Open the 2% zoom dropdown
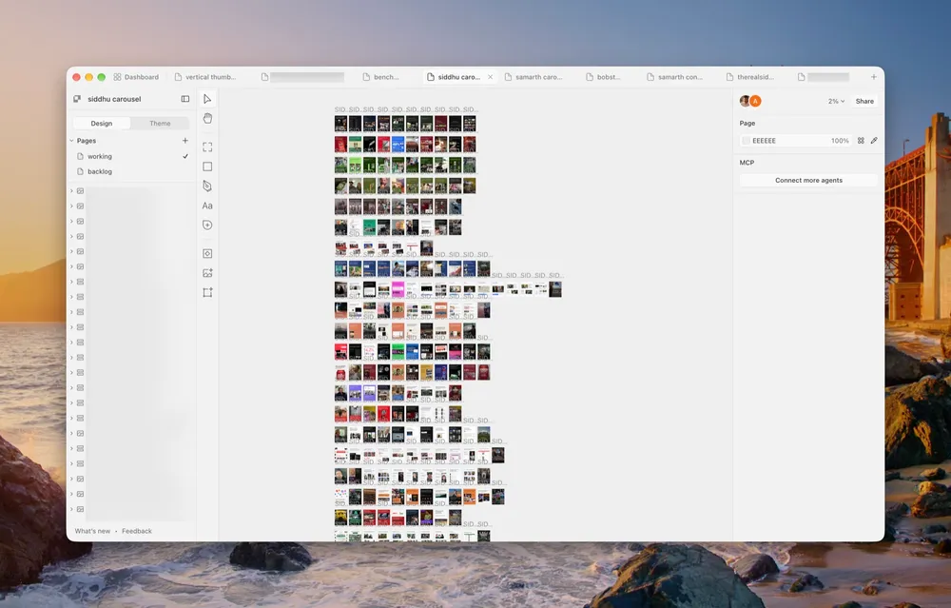951x608 pixels. click(836, 101)
